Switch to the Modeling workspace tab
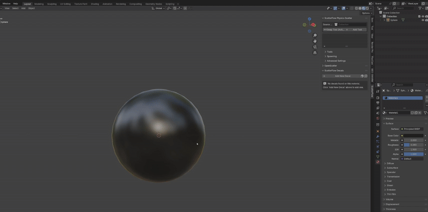The height and width of the screenshot is (212, 428). tap(39, 4)
